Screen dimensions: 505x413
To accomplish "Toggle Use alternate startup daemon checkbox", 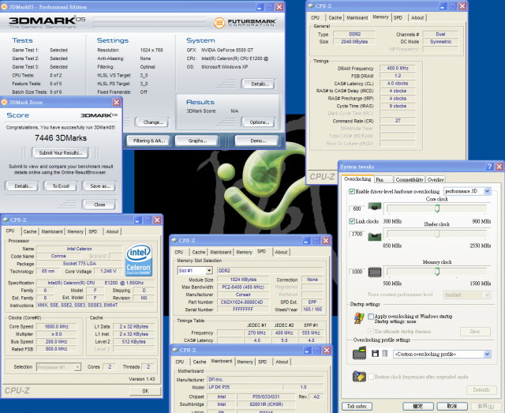I will coord(371,331).
